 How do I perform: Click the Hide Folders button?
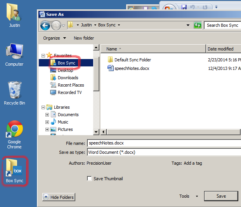(59, 197)
